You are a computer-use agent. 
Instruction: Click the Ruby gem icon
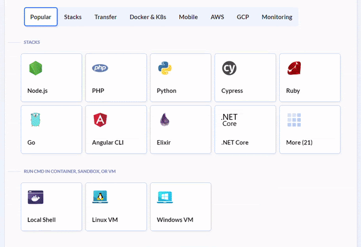click(x=294, y=68)
